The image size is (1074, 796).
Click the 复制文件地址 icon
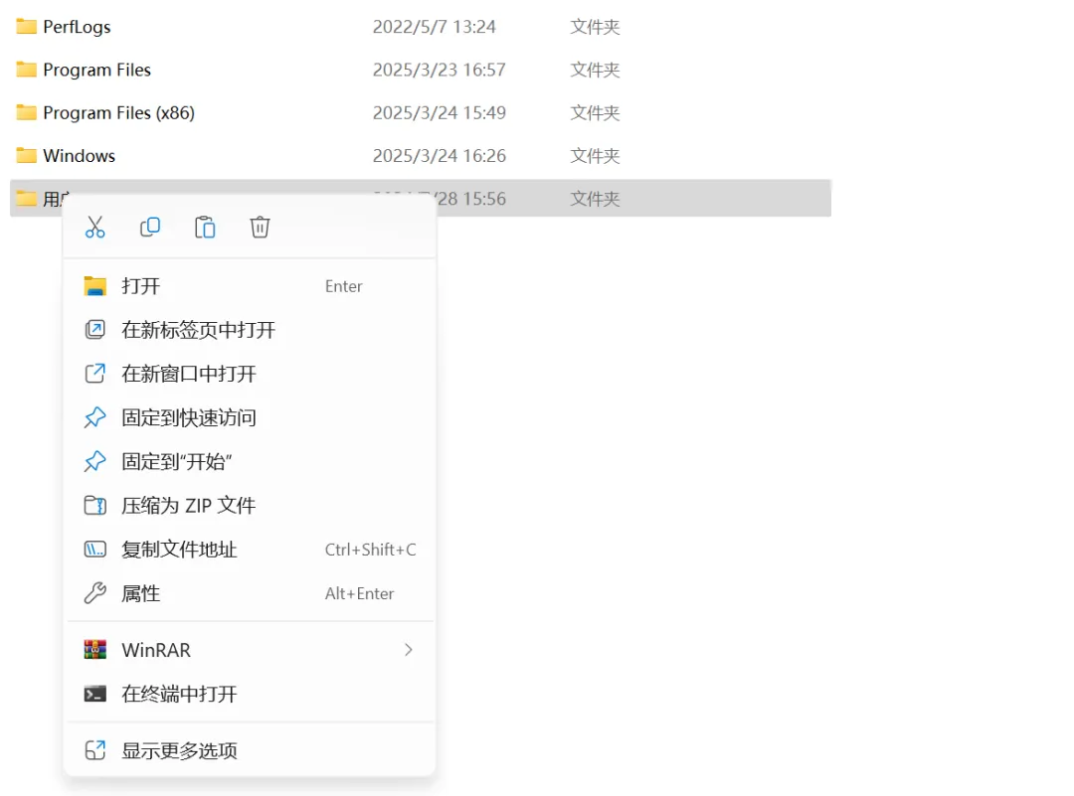click(x=94, y=549)
